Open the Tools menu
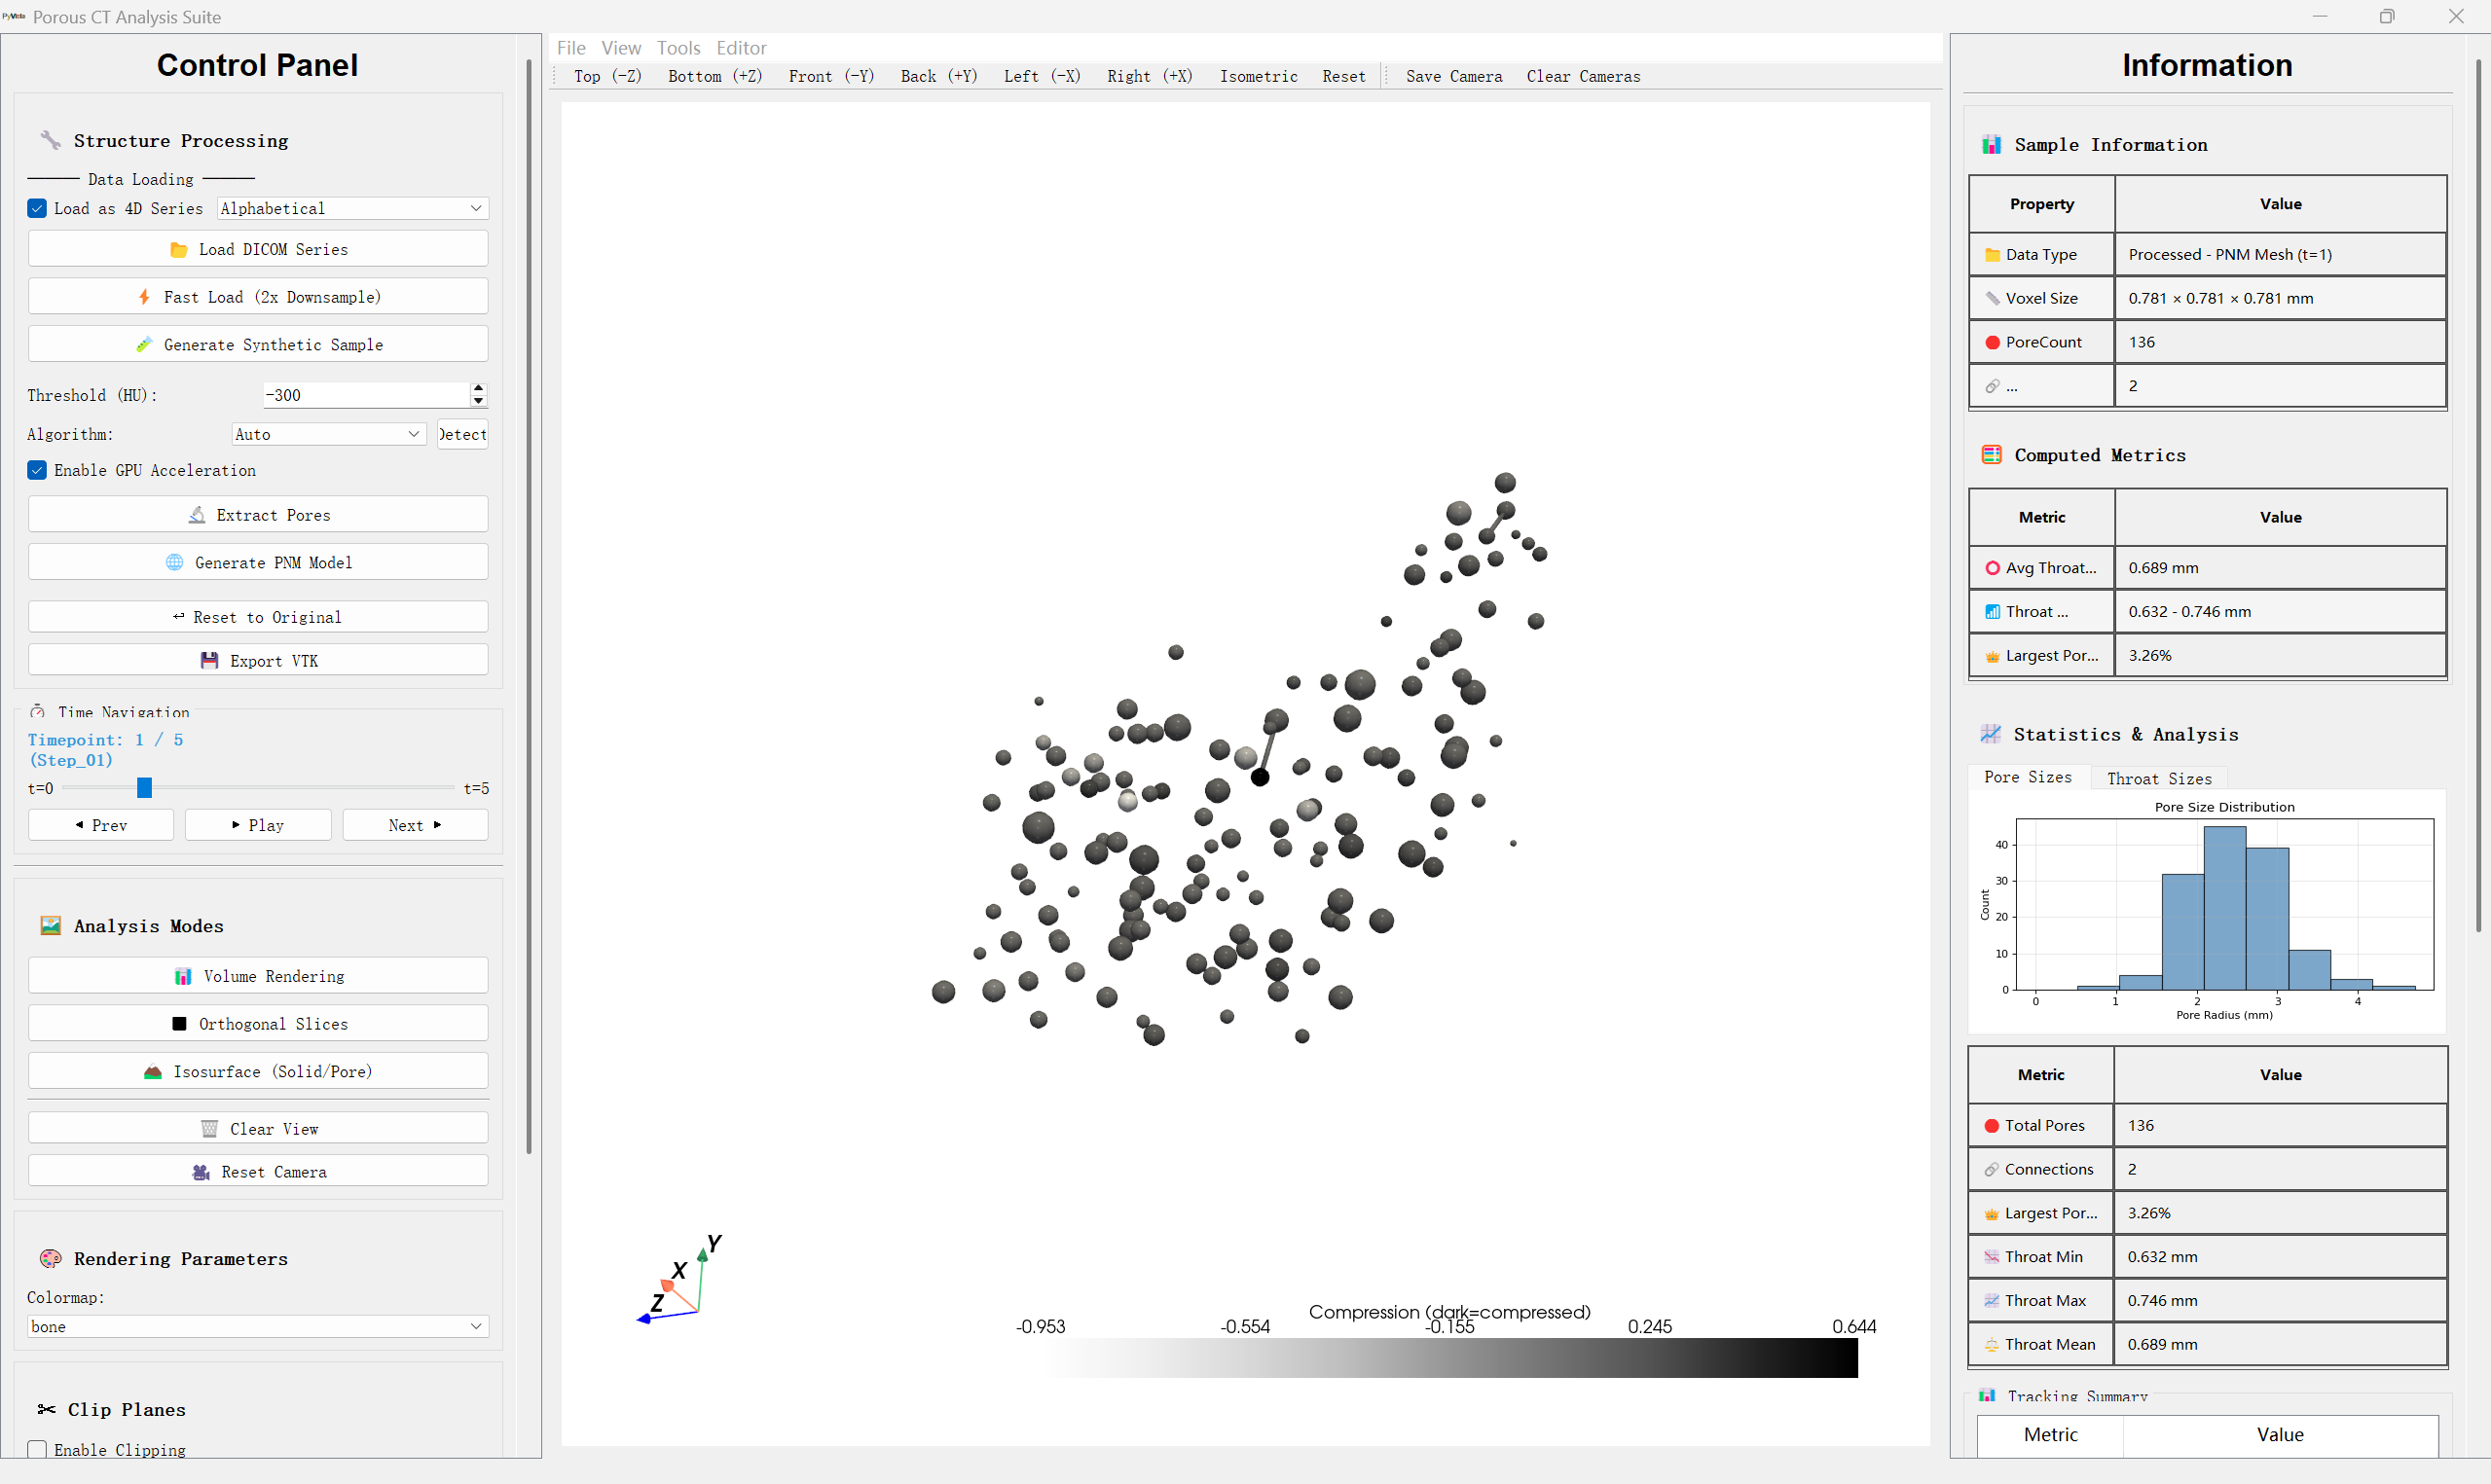The height and width of the screenshot is (1484, 2491). (678, 48)
